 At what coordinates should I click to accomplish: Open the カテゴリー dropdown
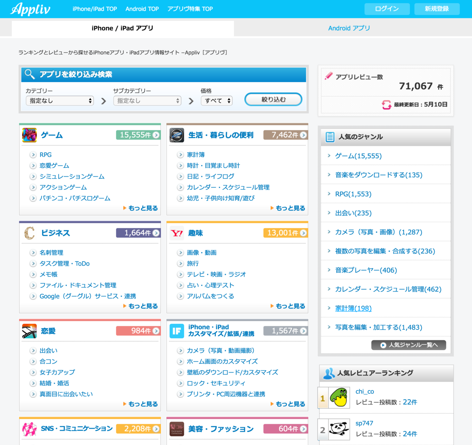point(60,101)
